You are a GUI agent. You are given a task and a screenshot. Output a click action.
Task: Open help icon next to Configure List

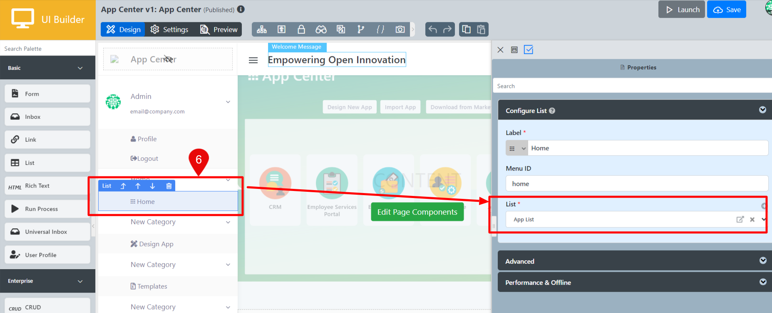pos(552,111)
